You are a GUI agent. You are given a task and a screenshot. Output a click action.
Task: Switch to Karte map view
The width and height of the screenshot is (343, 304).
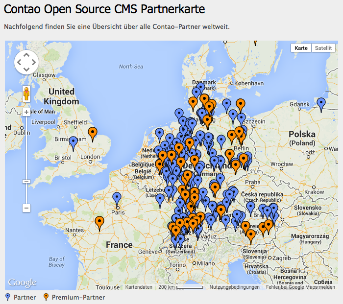pyautogui.click(x=301, y=48)
